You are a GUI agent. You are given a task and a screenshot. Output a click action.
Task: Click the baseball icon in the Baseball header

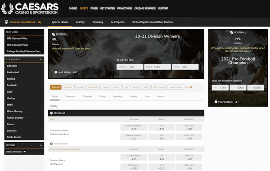coord(51,113)
